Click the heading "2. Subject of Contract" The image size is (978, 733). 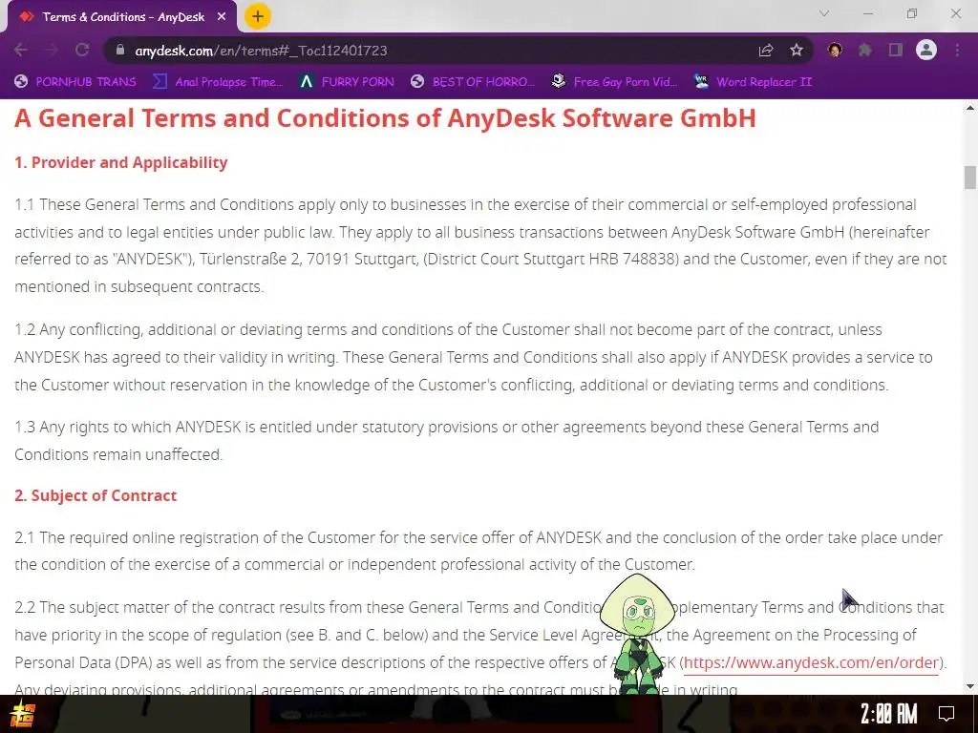[96, 495]
